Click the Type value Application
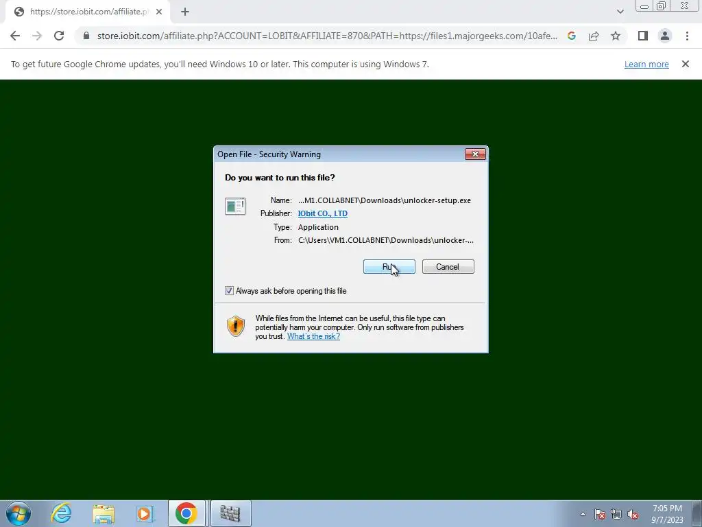Viewport: 702px width, 527px height. pyautogui.click(x=318, y=226)
